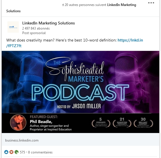
Task: Click the 'Hosted by Jason Miller' text
Action: (79, 106)
